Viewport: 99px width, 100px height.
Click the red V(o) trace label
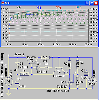[59, 8]
